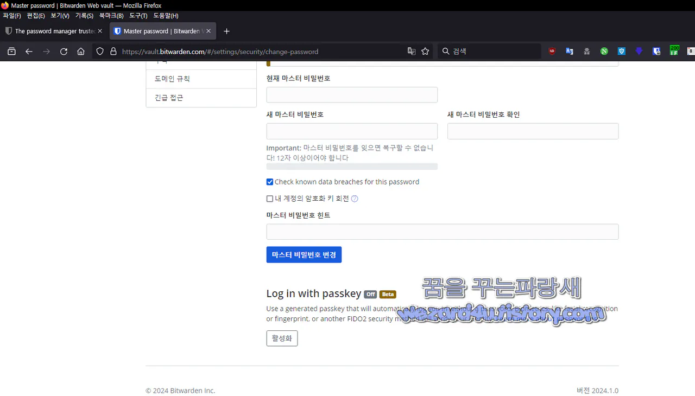Open the 기록(S) menu

(84, 16)
